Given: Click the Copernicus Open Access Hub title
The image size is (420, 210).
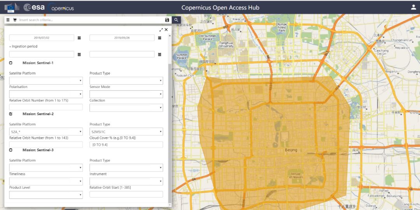Looking at the screenshot, I should click(220, 7).
